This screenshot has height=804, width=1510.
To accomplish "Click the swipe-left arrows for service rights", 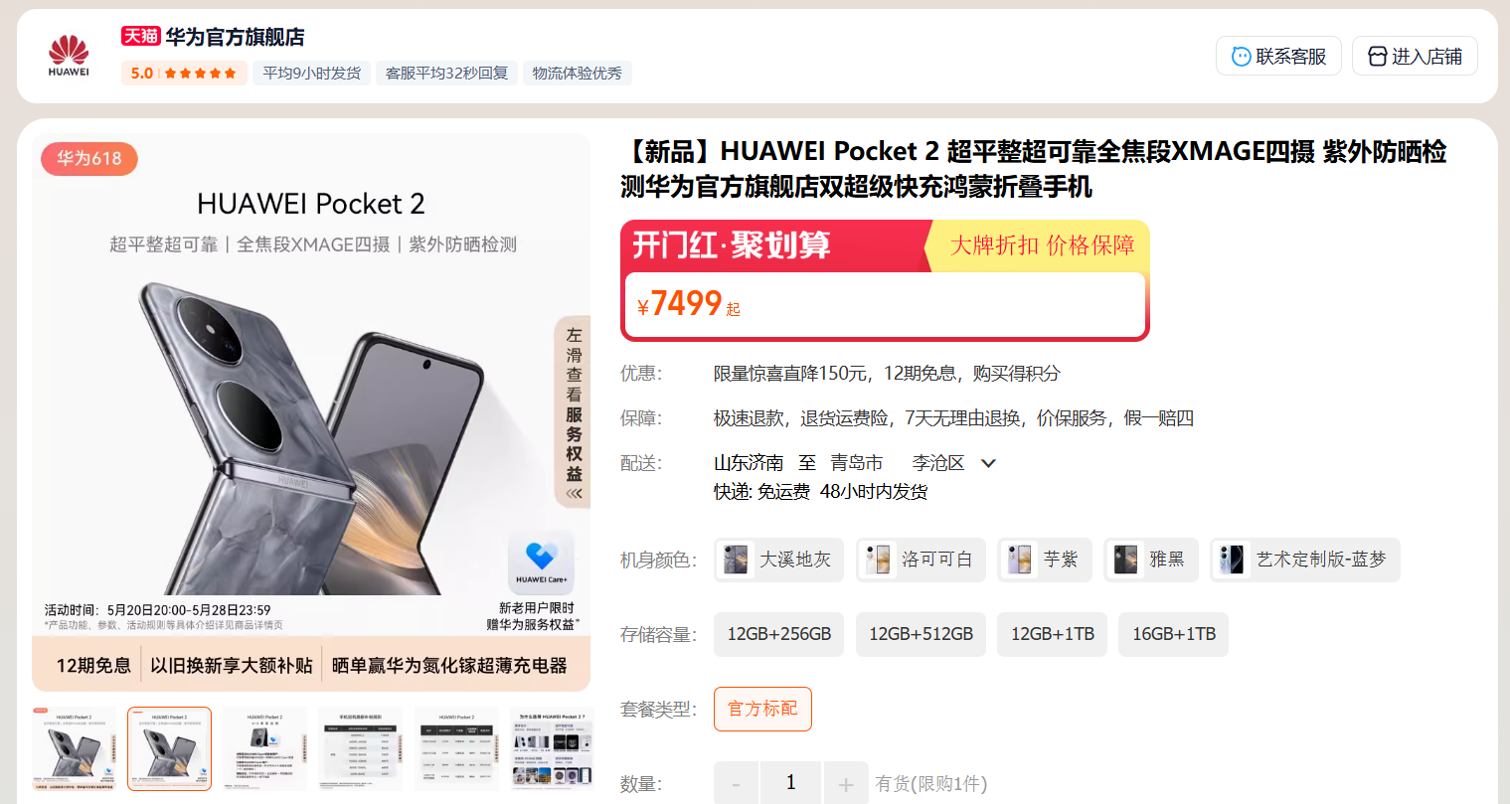I will [574, 494].
